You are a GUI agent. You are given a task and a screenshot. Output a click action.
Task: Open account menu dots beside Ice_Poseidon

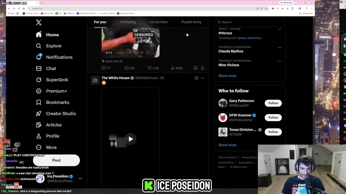tap(80, 179)
